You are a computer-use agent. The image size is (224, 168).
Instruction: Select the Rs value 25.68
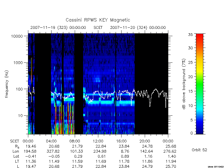pyautogui.click(x=171, y=146)
